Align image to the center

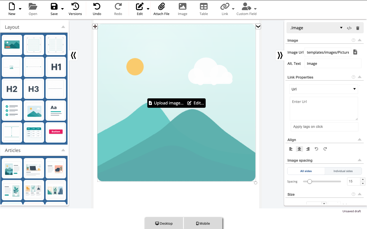(x=299, y=149)
